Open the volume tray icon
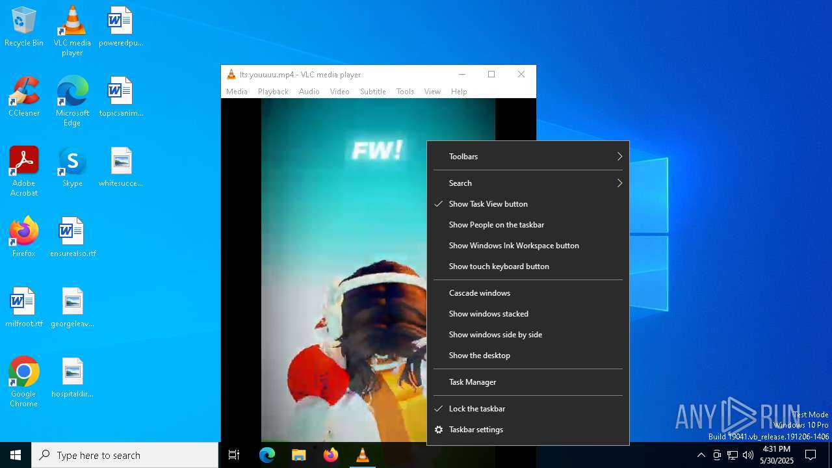832x468 pixels. (748, 455)
